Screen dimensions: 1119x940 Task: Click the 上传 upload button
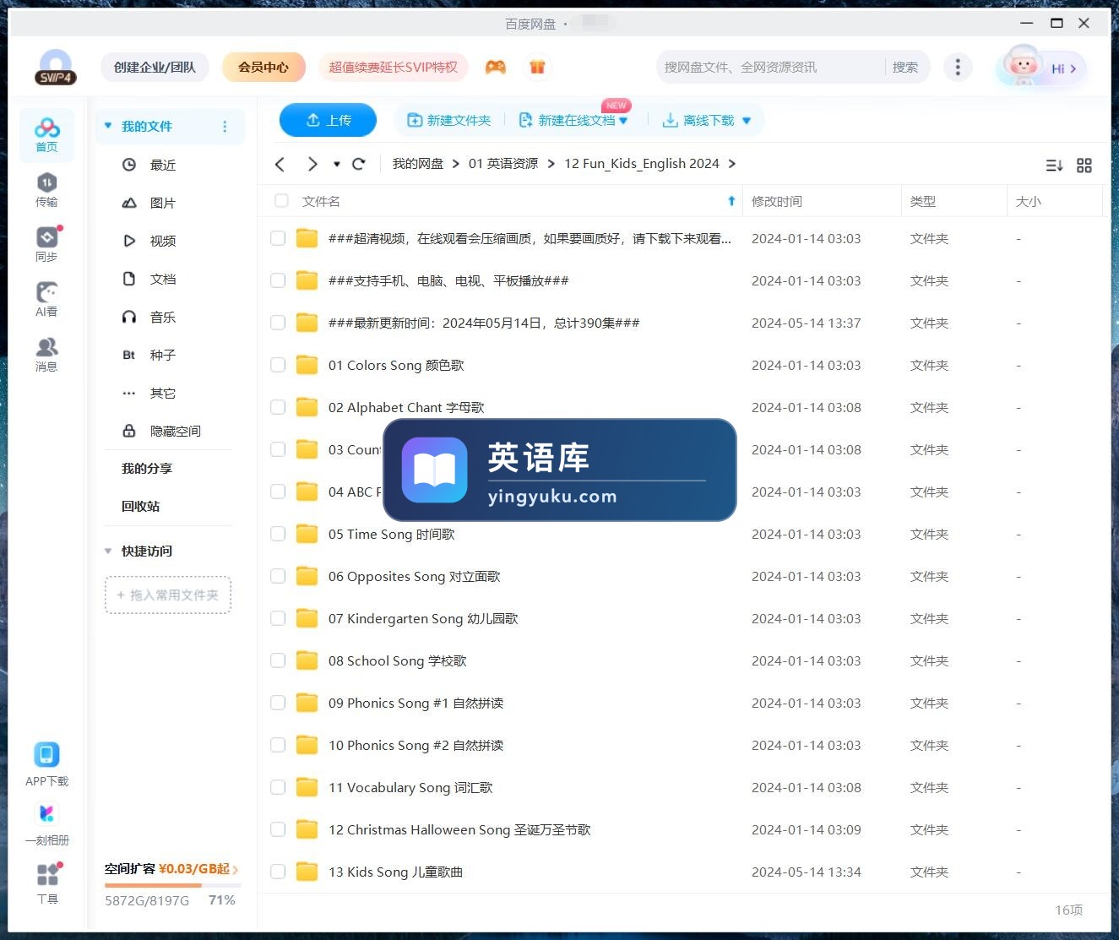[x=328, y=120]
